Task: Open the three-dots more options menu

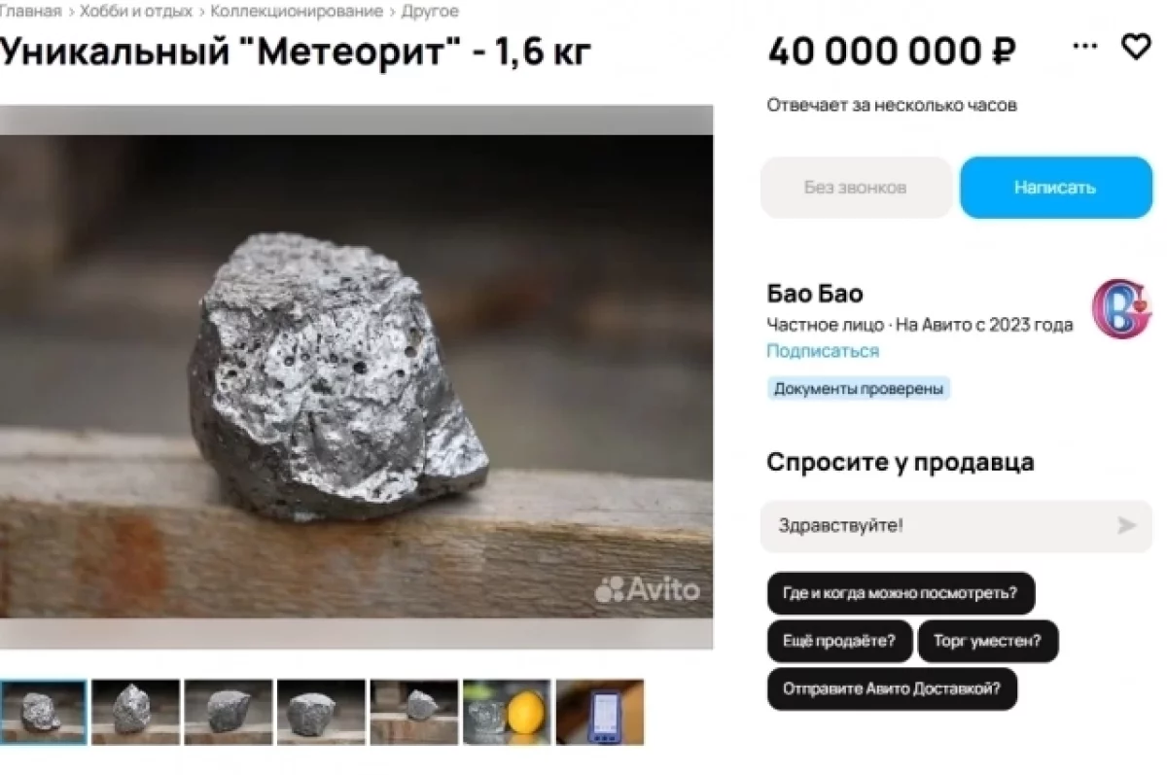Action: [1084, 47]
